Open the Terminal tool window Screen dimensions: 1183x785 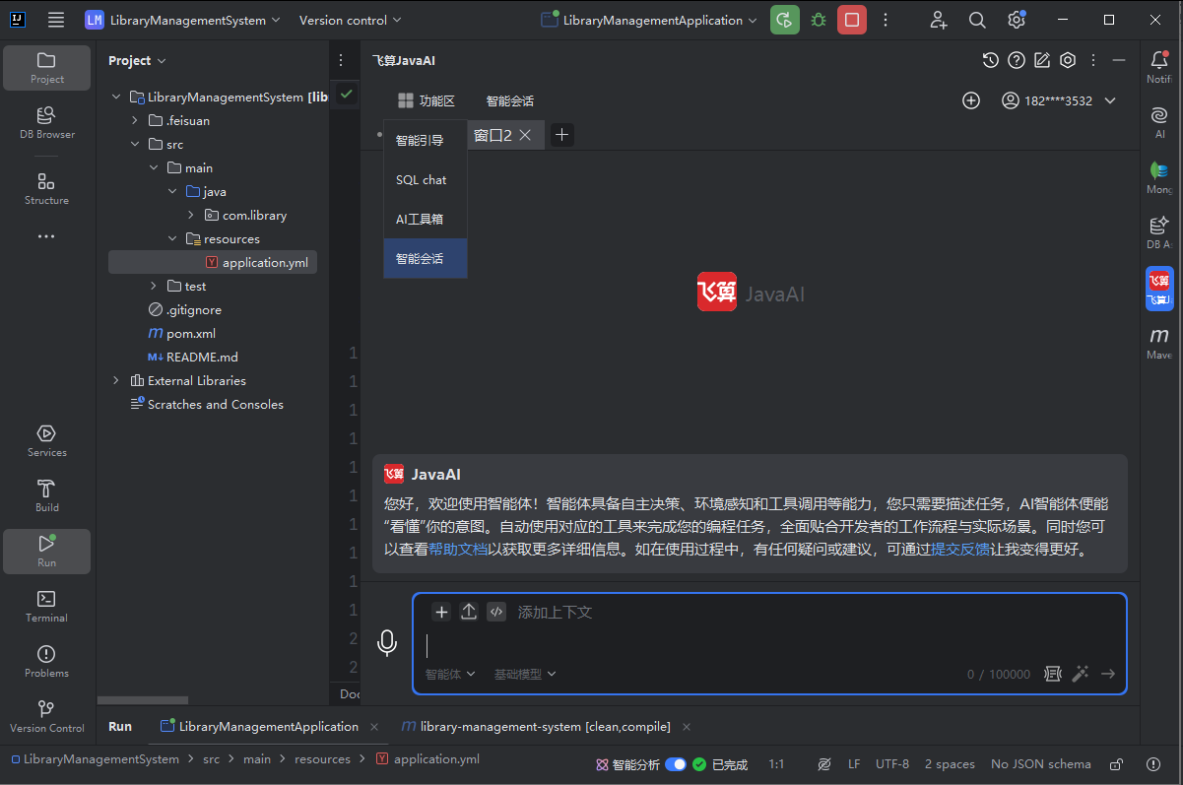[x=46, y=606]
